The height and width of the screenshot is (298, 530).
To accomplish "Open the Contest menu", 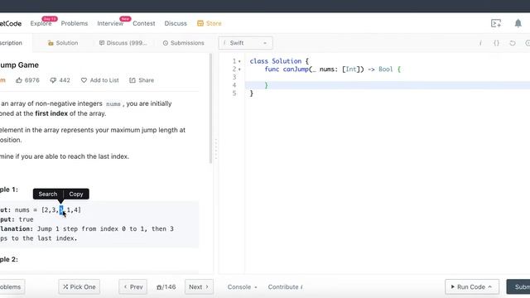I will (x=144, y=23).
